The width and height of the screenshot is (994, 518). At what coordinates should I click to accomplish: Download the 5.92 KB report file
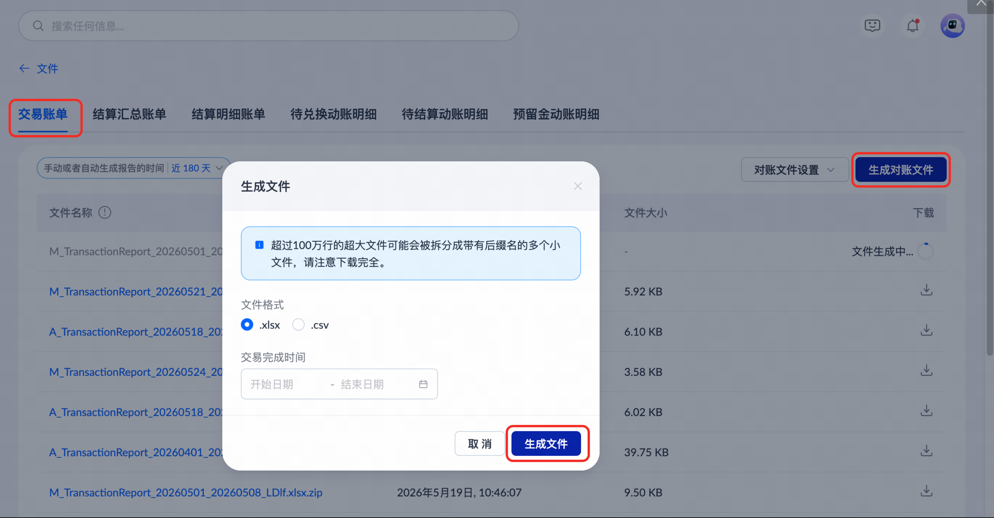926,291
